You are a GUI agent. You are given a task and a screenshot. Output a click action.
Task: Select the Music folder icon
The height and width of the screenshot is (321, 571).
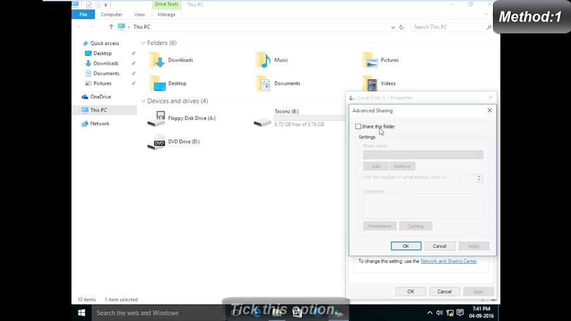coord(263,60)
